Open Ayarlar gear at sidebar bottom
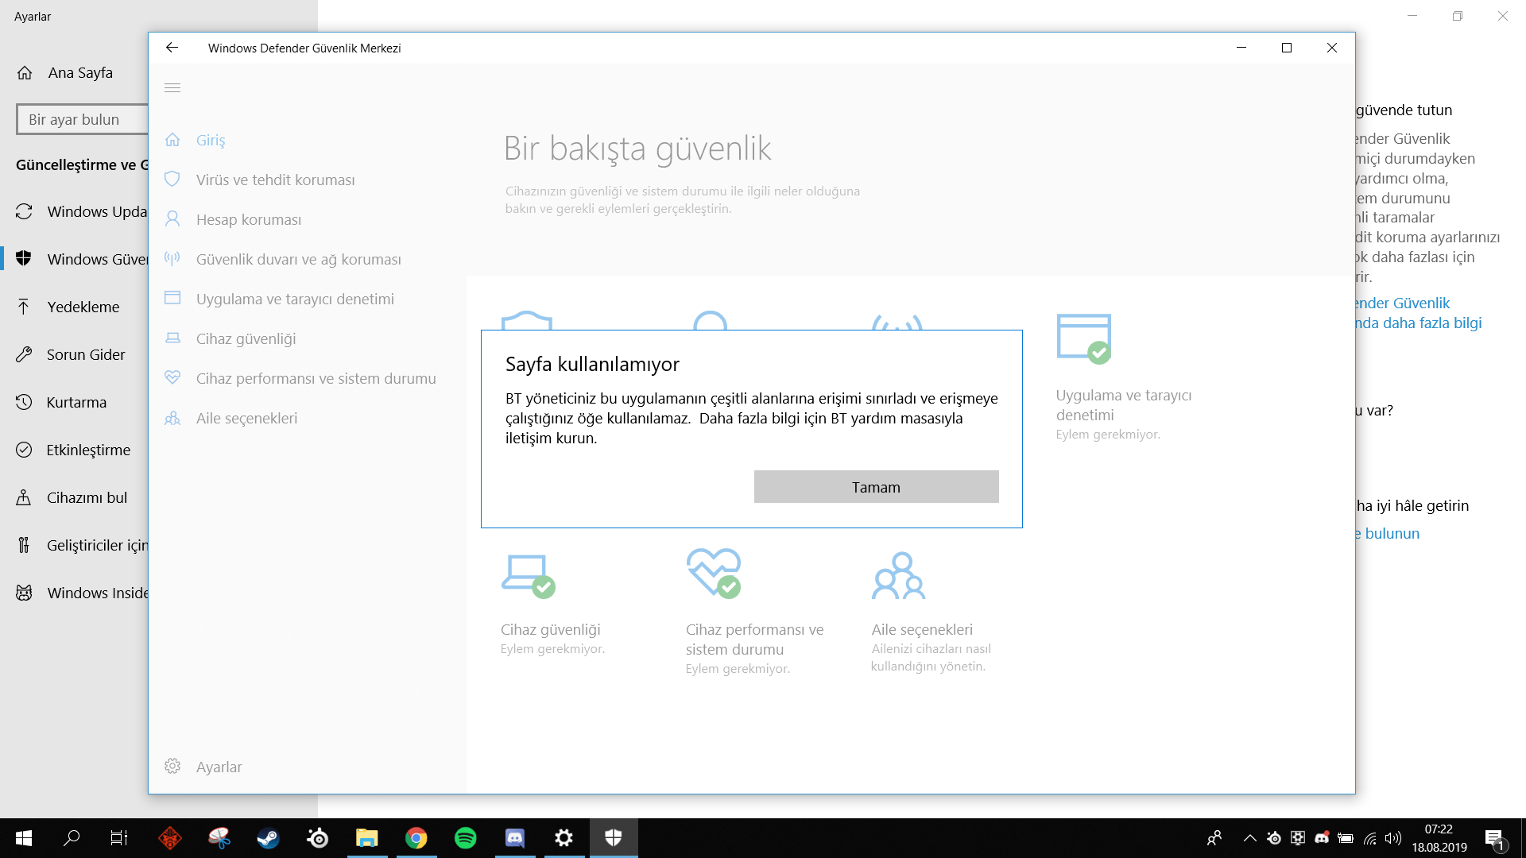 click(172, 767)
